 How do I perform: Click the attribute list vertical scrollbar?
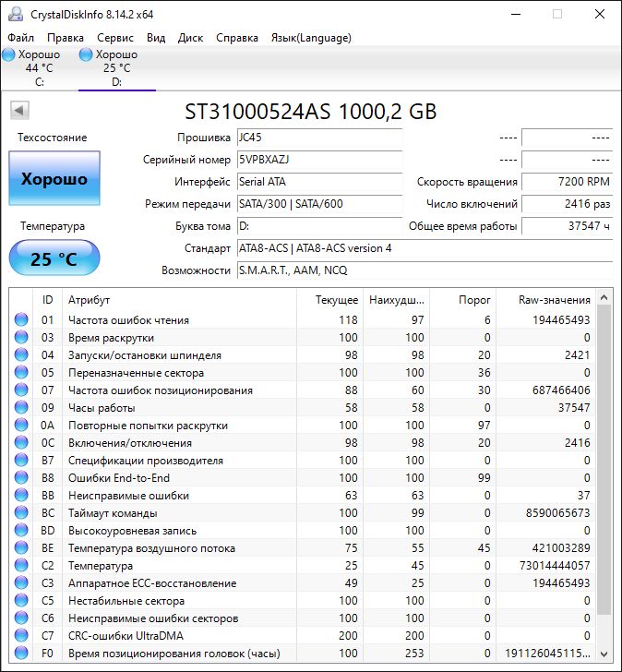click(x=604, y=462)
